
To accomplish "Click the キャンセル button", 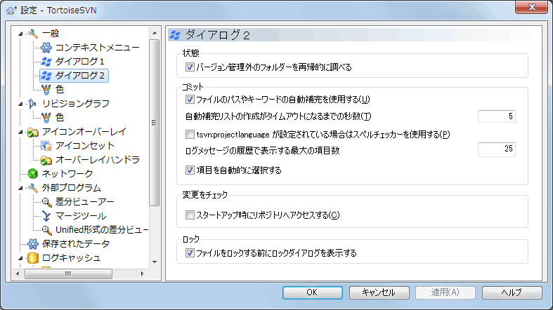I will click(x=379, y=292).
